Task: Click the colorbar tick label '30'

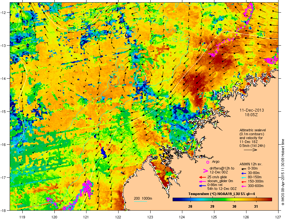Action: (x=234, y=206)
